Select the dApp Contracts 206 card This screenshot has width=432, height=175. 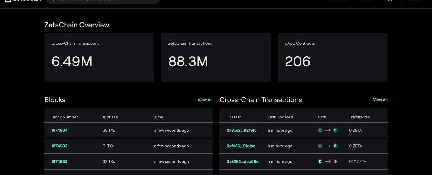point(332,57)
